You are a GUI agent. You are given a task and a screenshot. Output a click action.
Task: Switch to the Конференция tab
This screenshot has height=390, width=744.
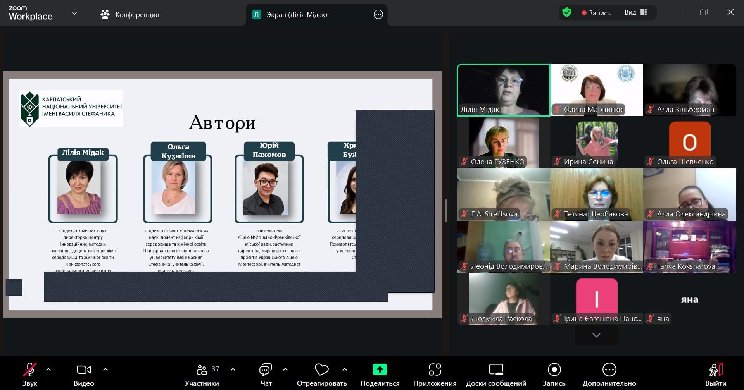(x=130, y=15)
